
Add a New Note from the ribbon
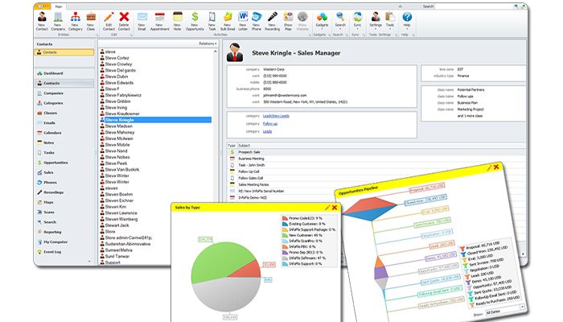pos(178,21)
